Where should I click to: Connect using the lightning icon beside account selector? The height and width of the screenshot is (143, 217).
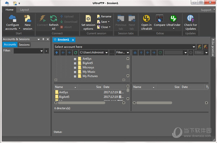coord(199,47)
